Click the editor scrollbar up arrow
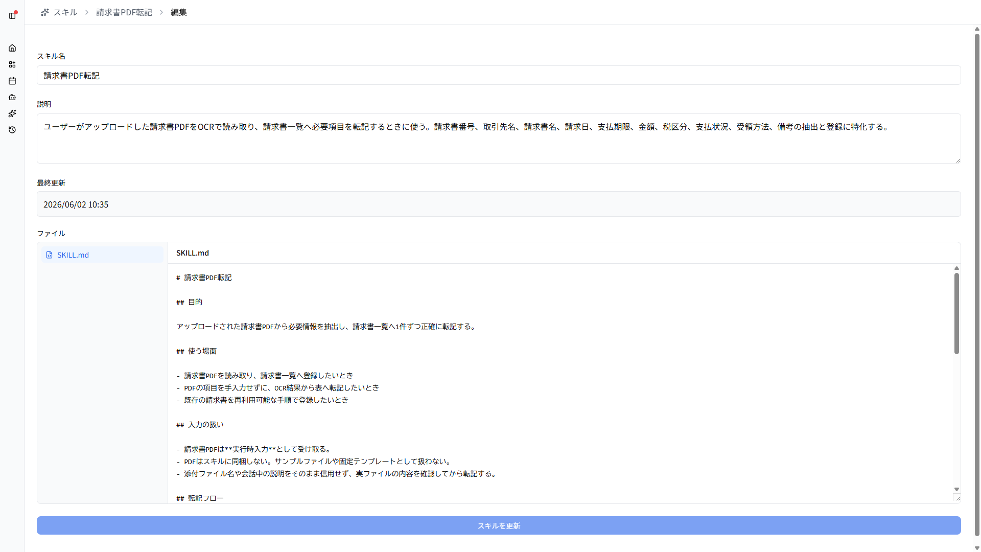The image size is (981, 552). click(x=956, y=268)
